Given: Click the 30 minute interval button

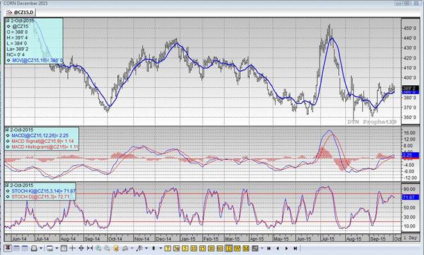Looking at the screenshot, I should pos(211,248).
